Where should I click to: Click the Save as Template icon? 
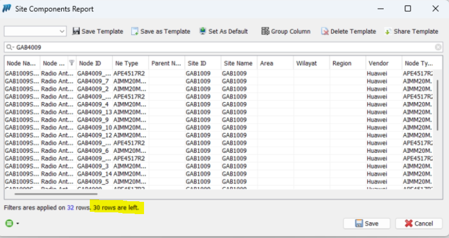click(135, 32)
